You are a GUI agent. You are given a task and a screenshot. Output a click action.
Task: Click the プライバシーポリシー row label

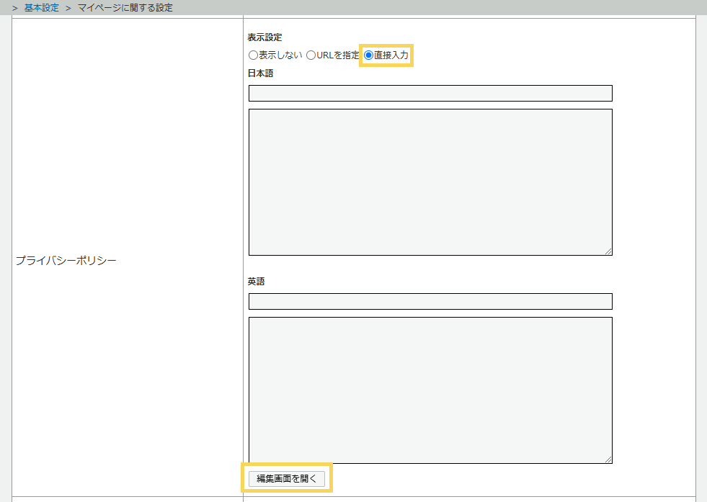(x=66, y=261)
